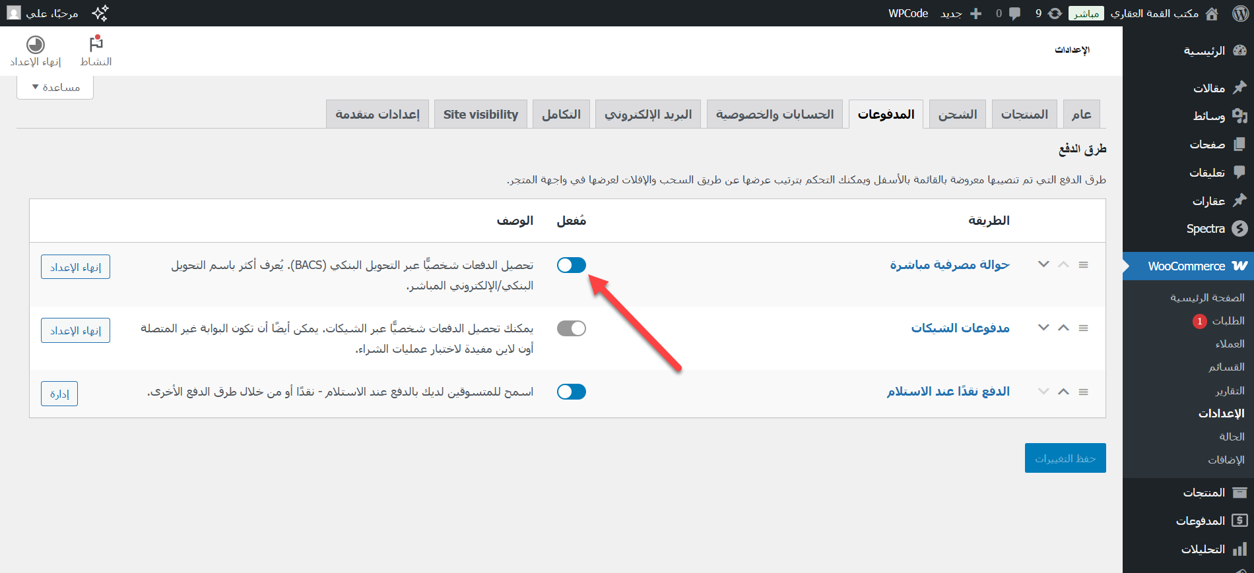Image resolution: width=1254 pixels, height=573 pixels.
Task: Move حوالة مصرفية مباشرة down with chevron
Action: (1043, 264)
